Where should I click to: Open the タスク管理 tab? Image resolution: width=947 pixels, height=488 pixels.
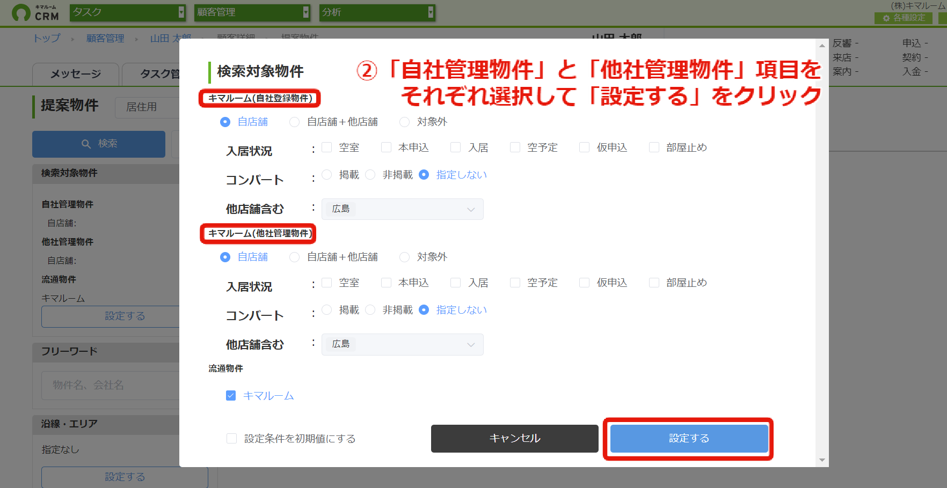pos(151,74)
